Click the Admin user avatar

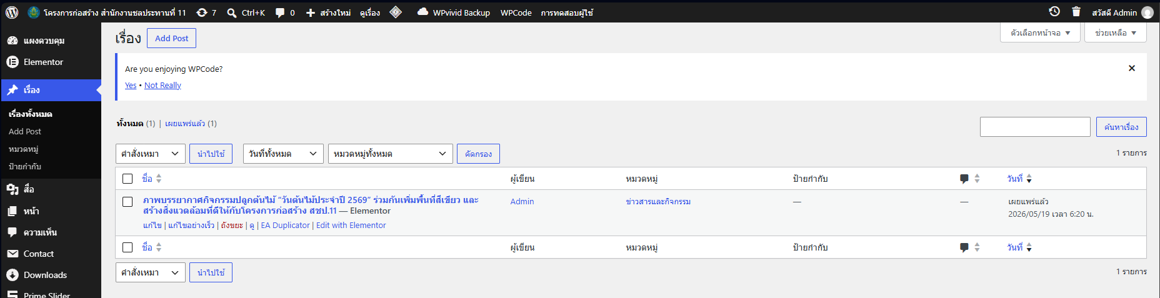1147,12
